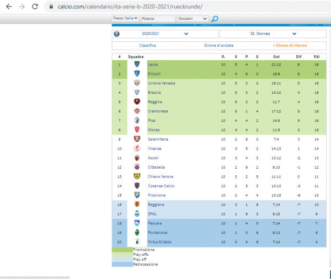The height and width of the screenshot is (279, 331).
Task: Click the Reggina team crest
Action: click(x=137, y=101)
